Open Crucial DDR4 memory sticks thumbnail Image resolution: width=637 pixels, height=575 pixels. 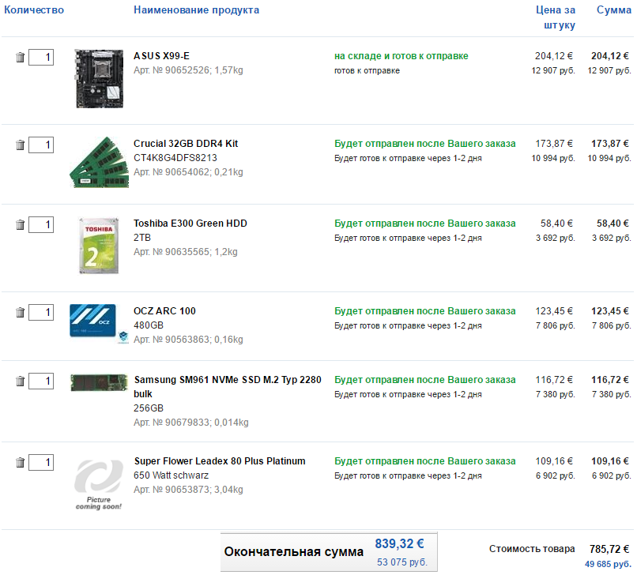[99, 163]
